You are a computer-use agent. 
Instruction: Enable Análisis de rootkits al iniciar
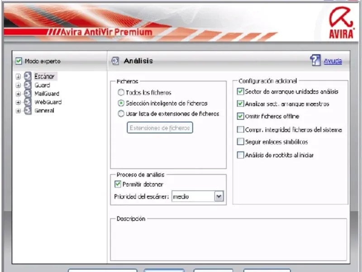tap(240, 155)
